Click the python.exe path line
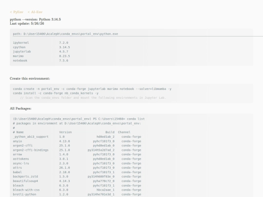This screenshot has height=197, width=263. point(65,34)
